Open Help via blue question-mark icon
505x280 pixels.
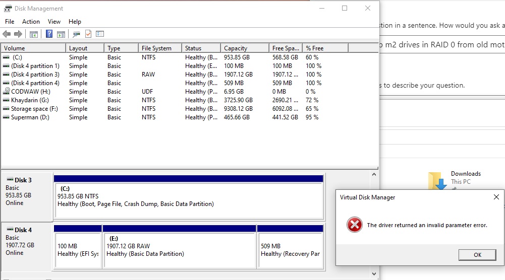point(49,34)
